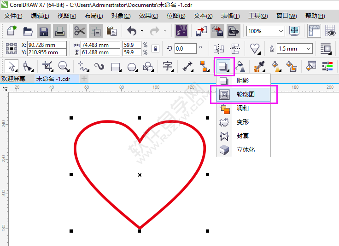339x246 pixels.
Task: Click the rotation angle field 0.0
Action: coord(186,49)
